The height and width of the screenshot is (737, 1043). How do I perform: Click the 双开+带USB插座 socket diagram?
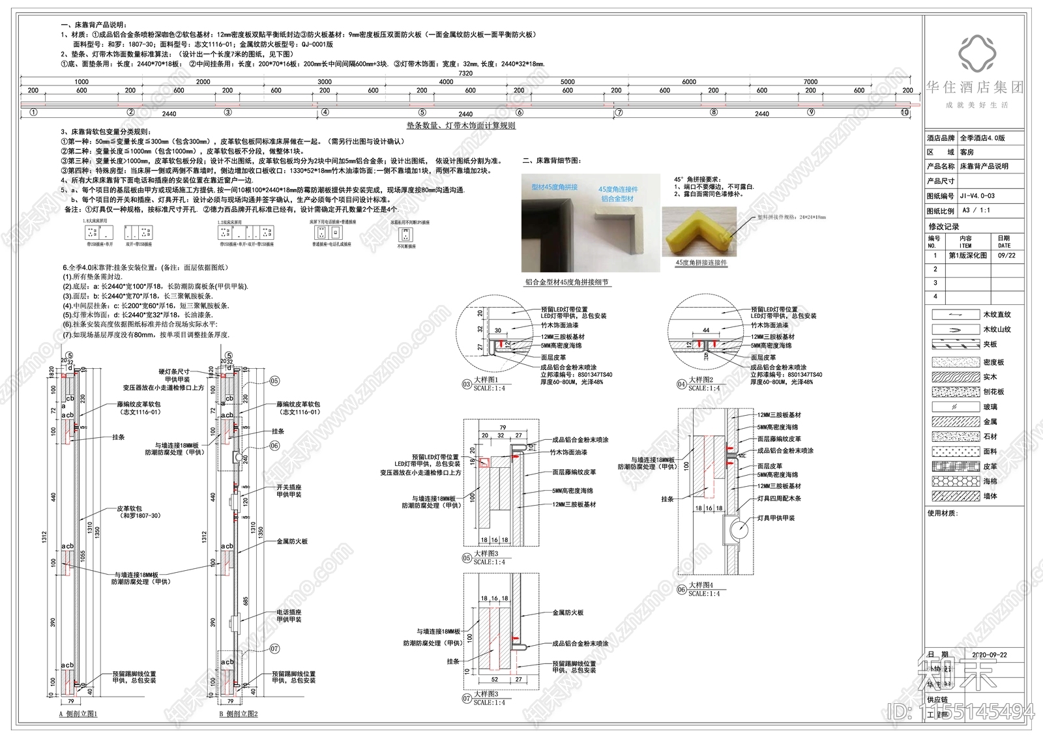point(138,232)
